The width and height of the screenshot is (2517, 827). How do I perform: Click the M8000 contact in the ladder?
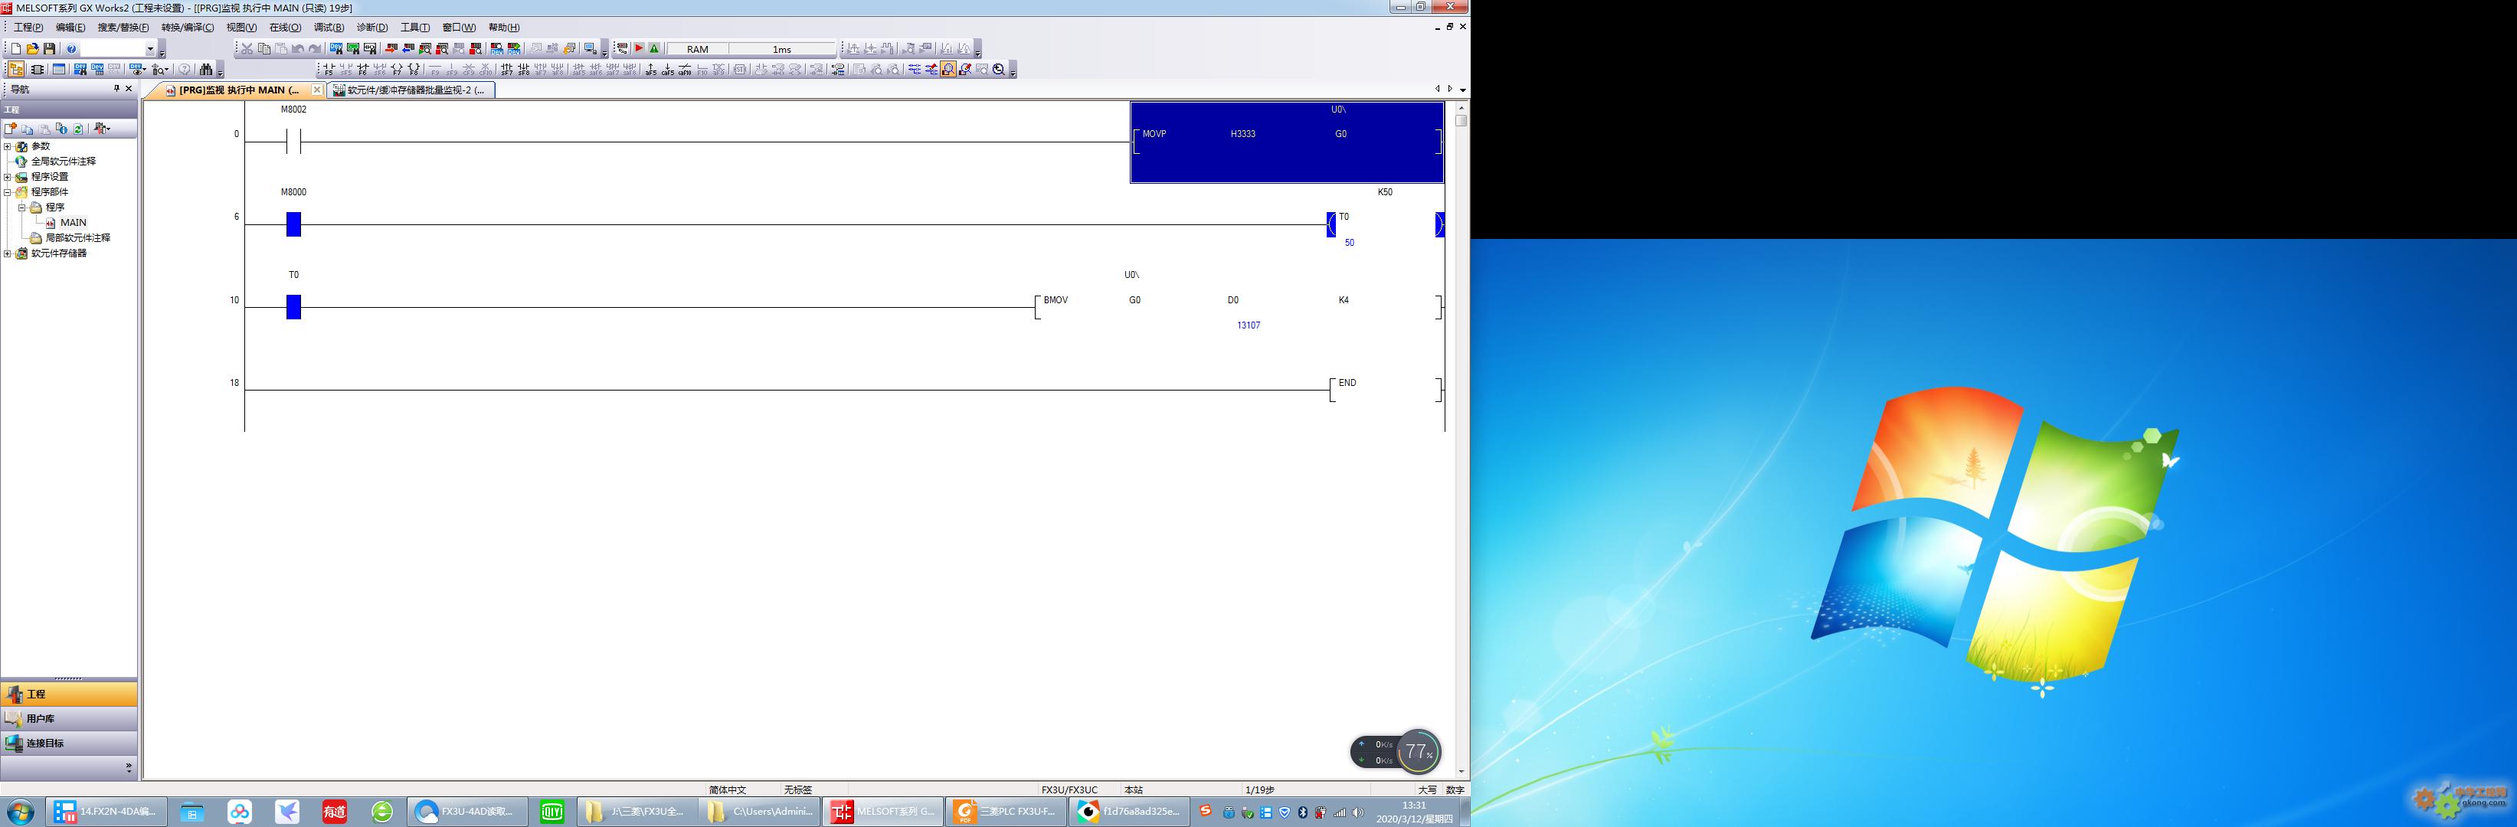[x=293, y=224]
